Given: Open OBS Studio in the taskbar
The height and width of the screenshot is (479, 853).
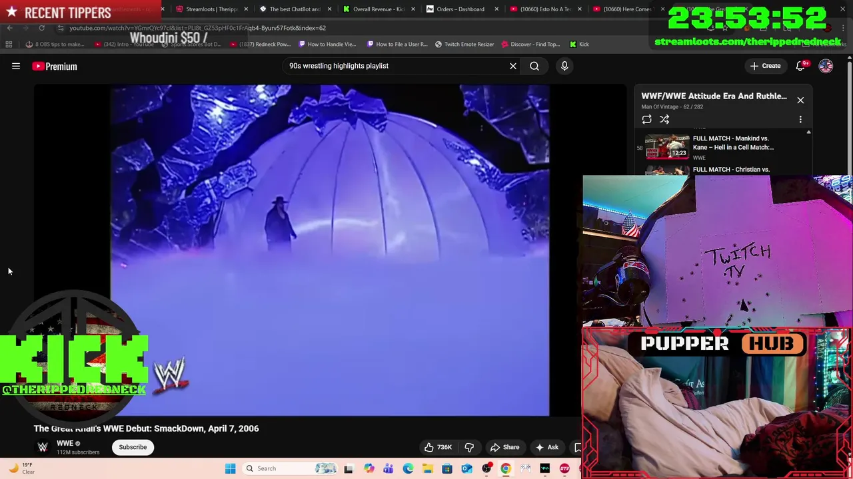Looking at the screenshot, I should pyautogui.click(x=486, y=468).
